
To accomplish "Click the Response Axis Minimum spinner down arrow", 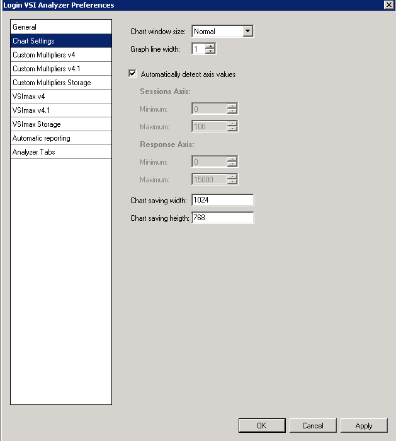I will 232,164.
